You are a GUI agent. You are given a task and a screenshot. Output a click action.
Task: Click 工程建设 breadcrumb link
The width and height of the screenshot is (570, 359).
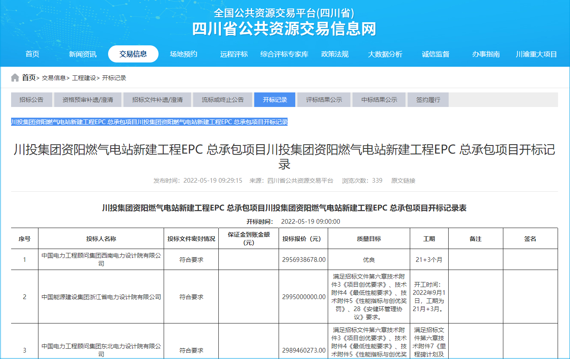[84, 78]
